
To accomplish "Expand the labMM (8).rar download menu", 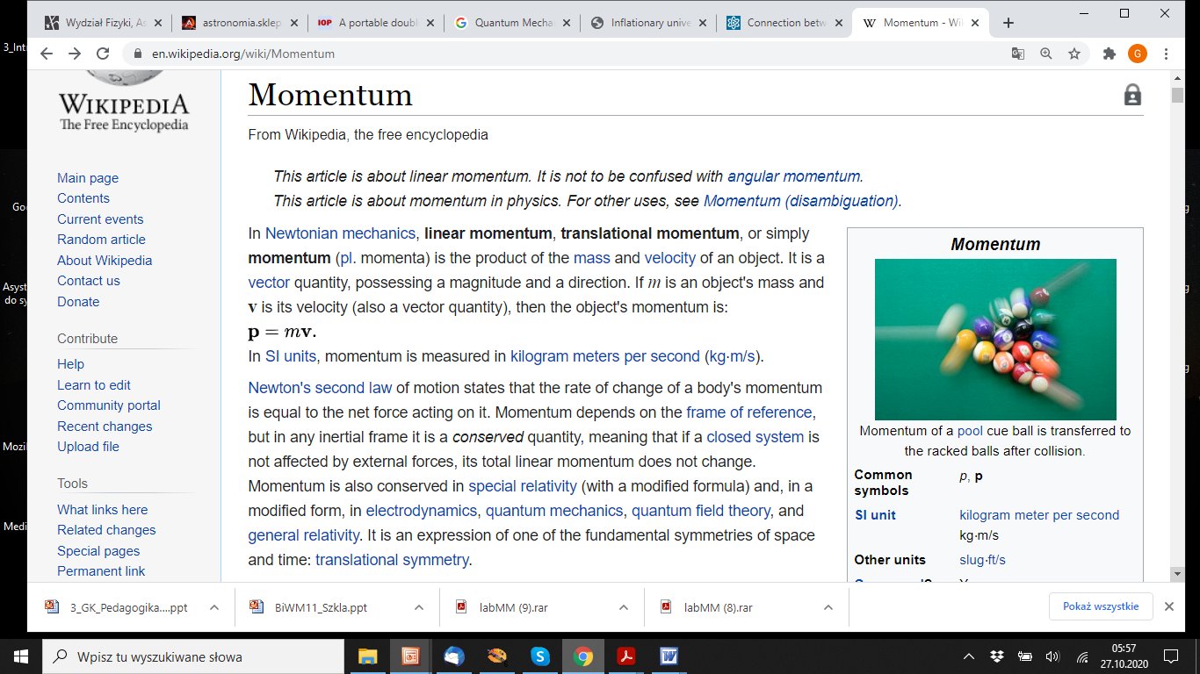I will (828, 607).
